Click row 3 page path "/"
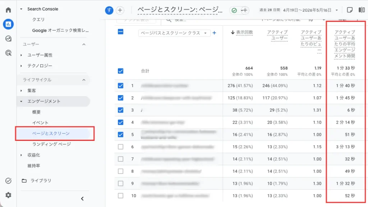 click(x=142, y=110)
